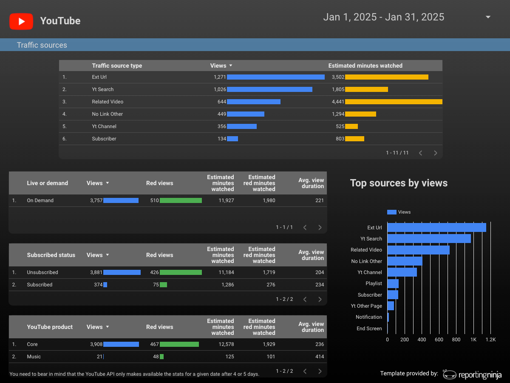510x383 pixels.
Task: Click the Traffic sources section title
Action: coord(42,45)
